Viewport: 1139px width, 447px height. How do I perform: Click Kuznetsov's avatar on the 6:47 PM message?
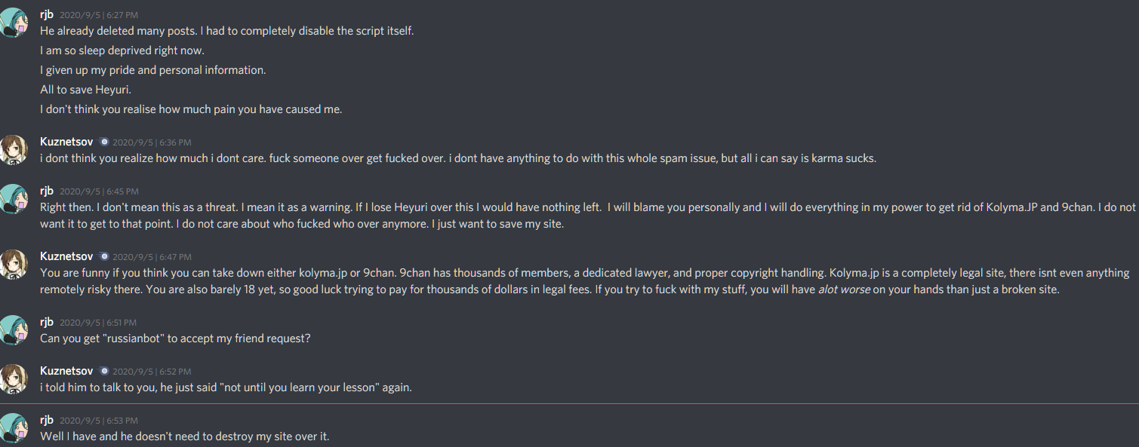(14, 264)
